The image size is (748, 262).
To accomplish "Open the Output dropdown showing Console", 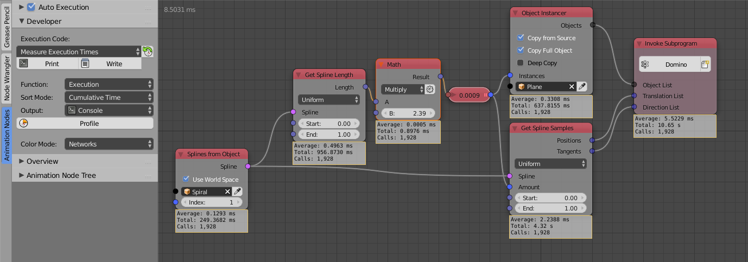I will pos(109,110).
